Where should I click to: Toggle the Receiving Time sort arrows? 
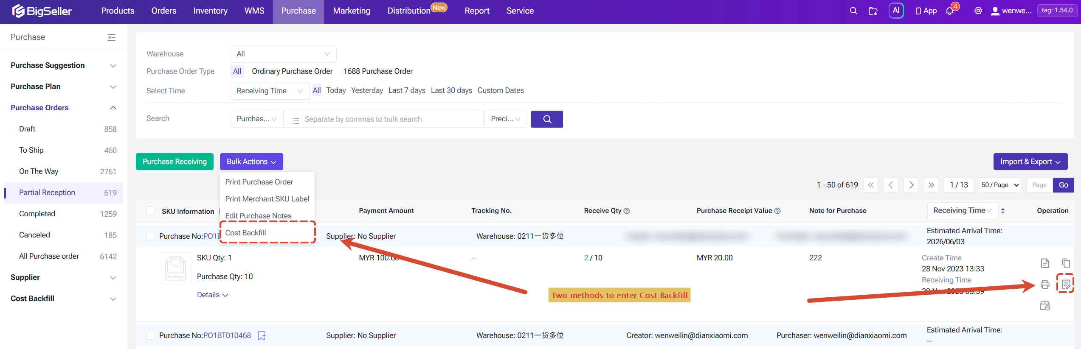[1003, 211]
